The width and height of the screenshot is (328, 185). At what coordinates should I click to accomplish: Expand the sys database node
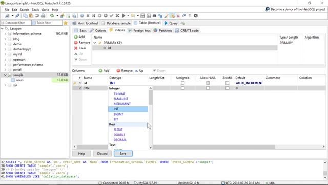(5, 85)
